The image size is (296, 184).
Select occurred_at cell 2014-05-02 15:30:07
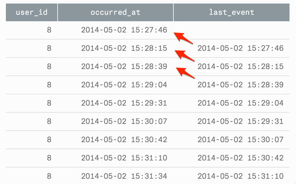(x=124, y=122)
